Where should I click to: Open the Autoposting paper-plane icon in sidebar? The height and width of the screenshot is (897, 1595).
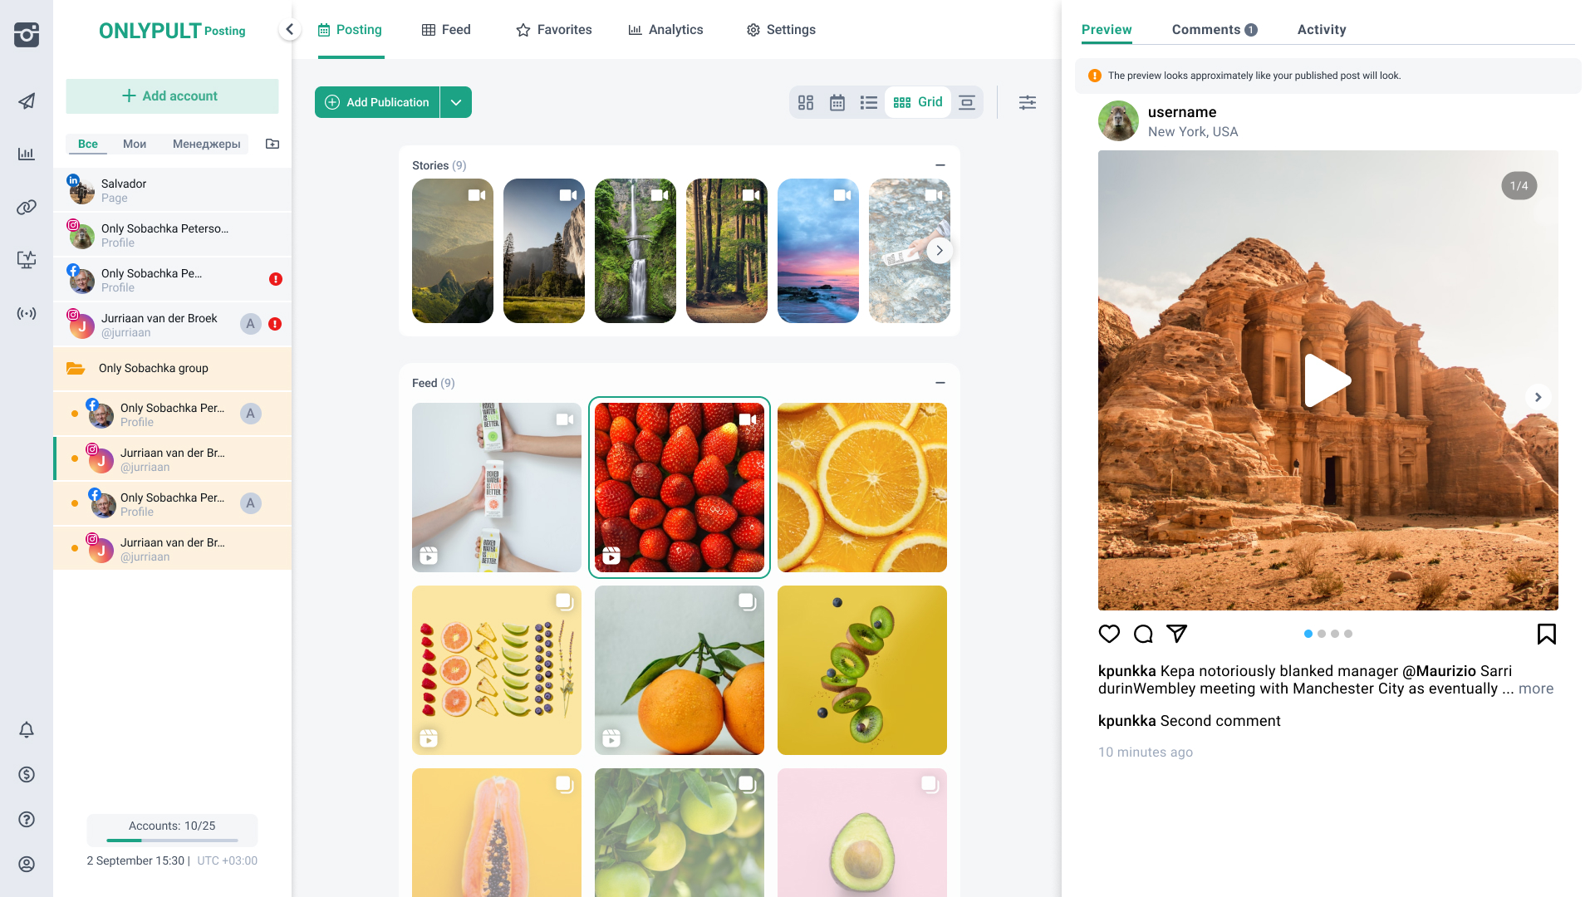27,100
